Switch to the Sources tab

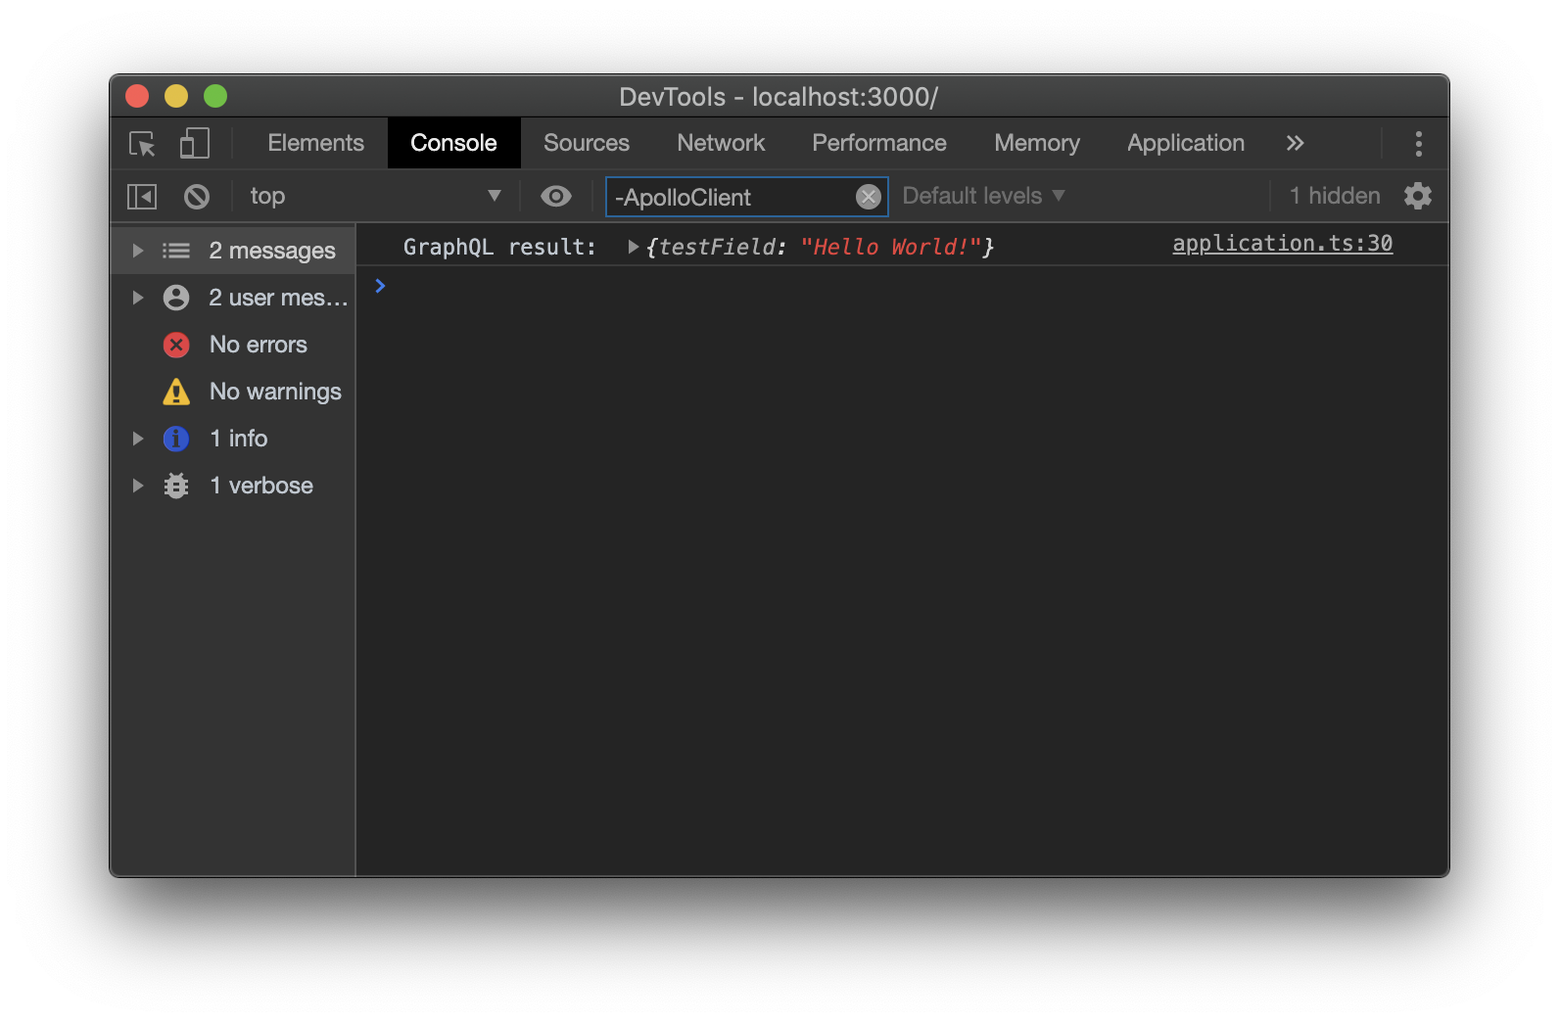(587, 143)
